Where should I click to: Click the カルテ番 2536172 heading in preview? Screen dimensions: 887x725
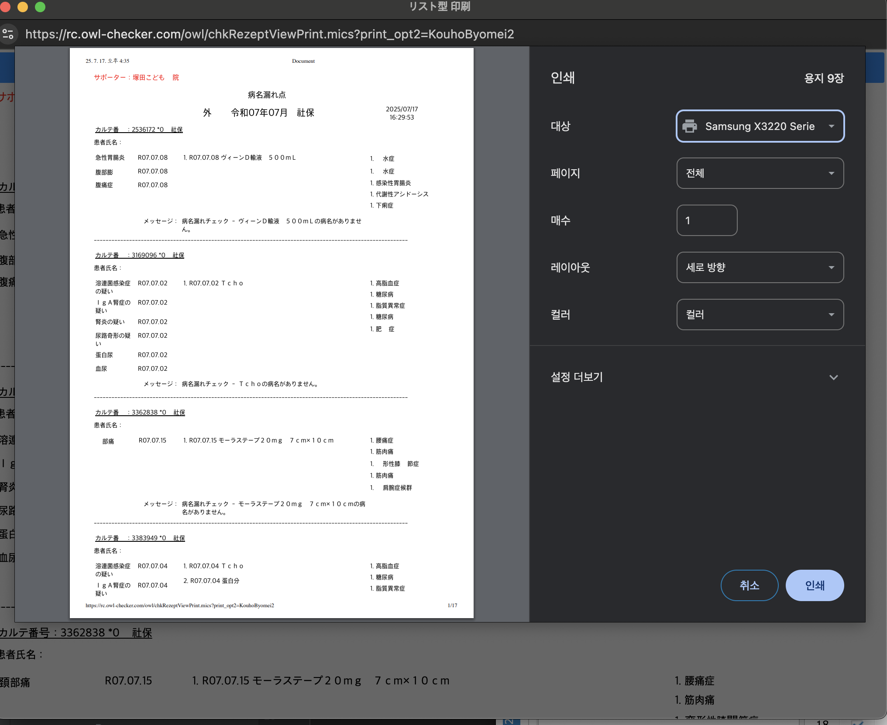[x=139, y=130]
